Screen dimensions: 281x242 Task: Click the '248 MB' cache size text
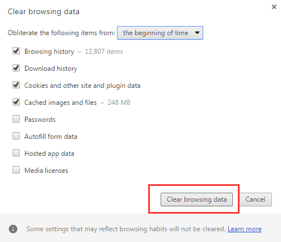coord(119,103)
